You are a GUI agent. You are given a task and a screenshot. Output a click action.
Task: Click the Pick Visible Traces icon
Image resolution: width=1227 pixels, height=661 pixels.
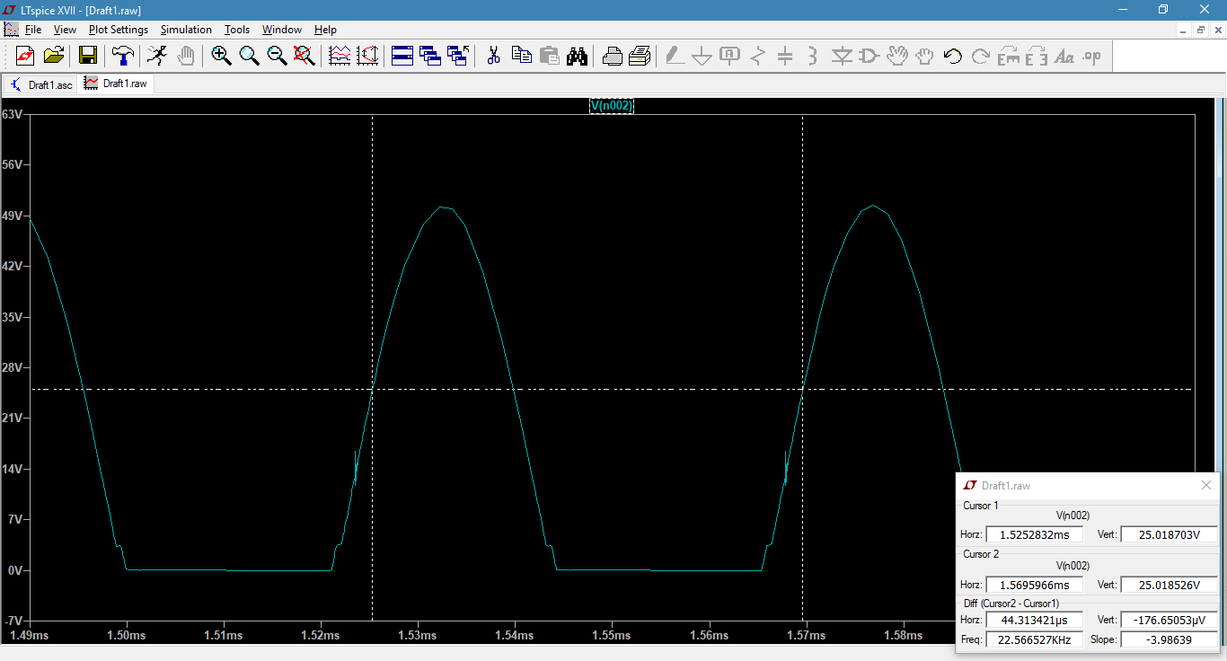tap(340, 56)
